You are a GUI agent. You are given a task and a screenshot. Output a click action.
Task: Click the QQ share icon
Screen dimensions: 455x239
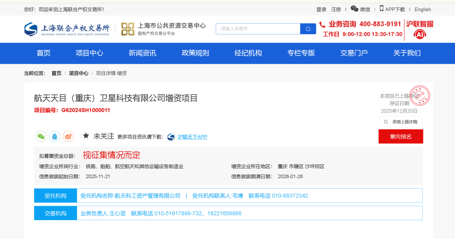[x=55, y=137]
